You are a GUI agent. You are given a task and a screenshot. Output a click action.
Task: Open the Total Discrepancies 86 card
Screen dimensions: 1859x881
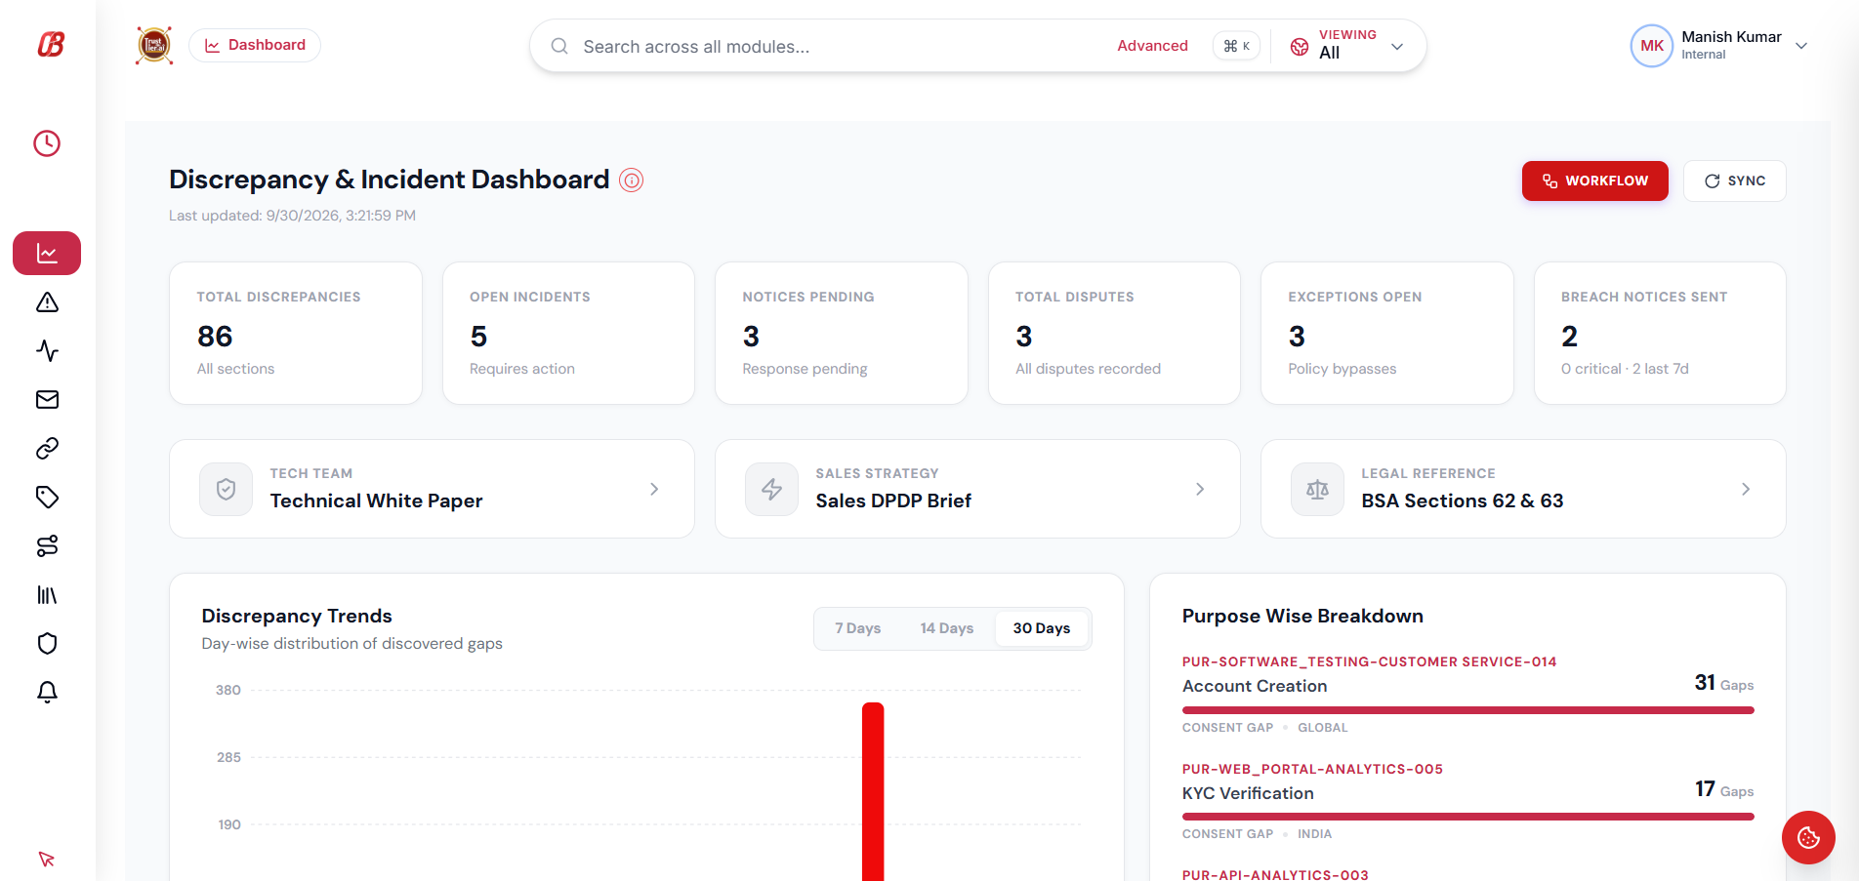coord(296,333)
